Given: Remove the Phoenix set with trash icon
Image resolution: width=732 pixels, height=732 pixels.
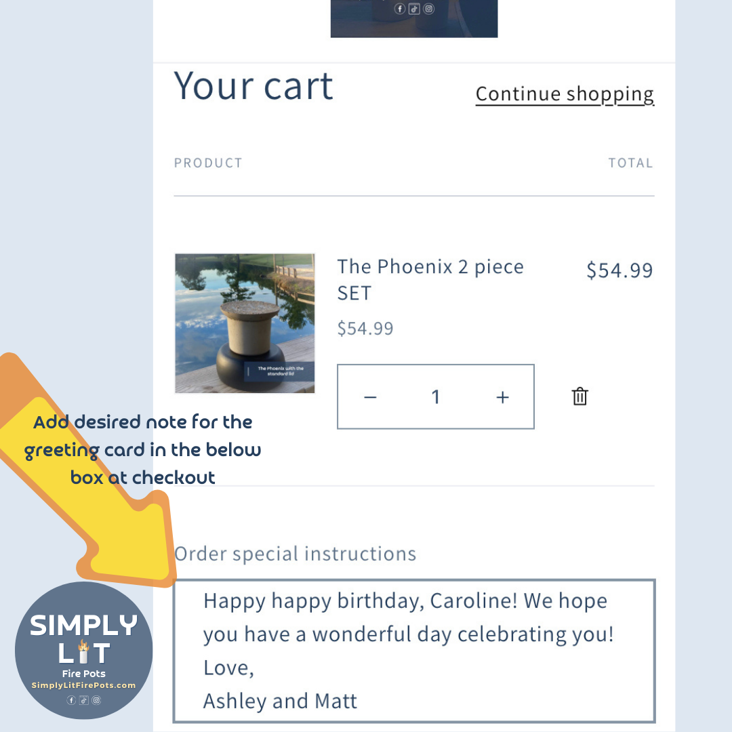Looking at the screenshot, I should (x=579, y=396).
